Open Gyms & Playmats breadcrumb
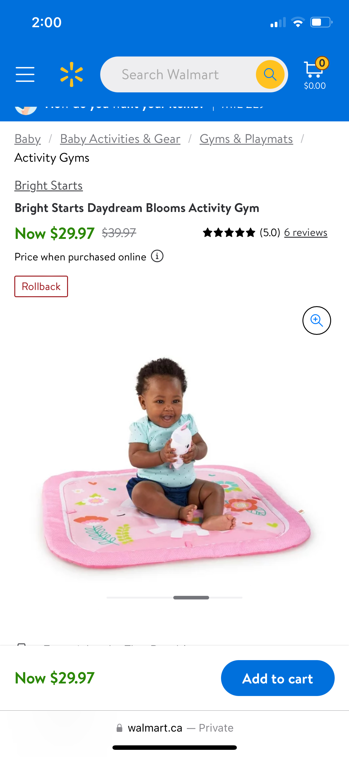 click(x=246, y=139)
